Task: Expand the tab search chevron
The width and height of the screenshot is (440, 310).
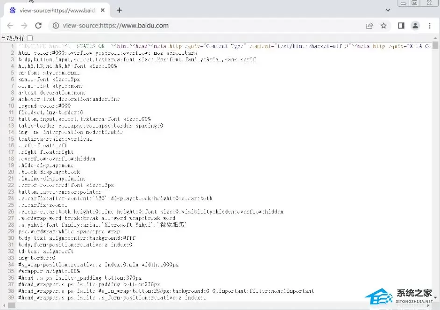Action: pyautogui.click(x=388, y=10)
